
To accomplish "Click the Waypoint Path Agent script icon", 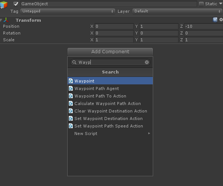I will (71, 88).
